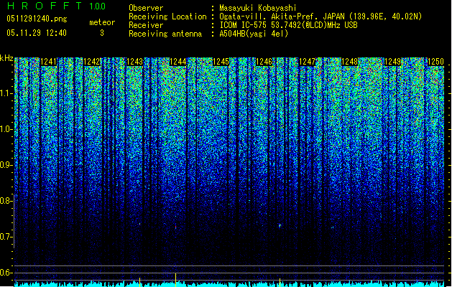Click the 'Observer' field label
Image resolution: width=452 pixels, height=287 pixels.
point(146,8)
